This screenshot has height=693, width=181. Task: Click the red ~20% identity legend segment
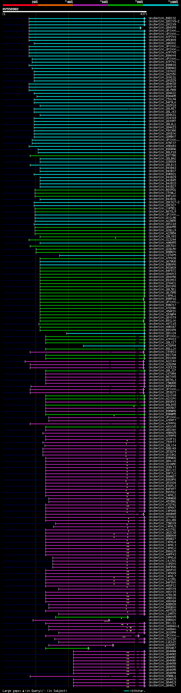(20, 5)
